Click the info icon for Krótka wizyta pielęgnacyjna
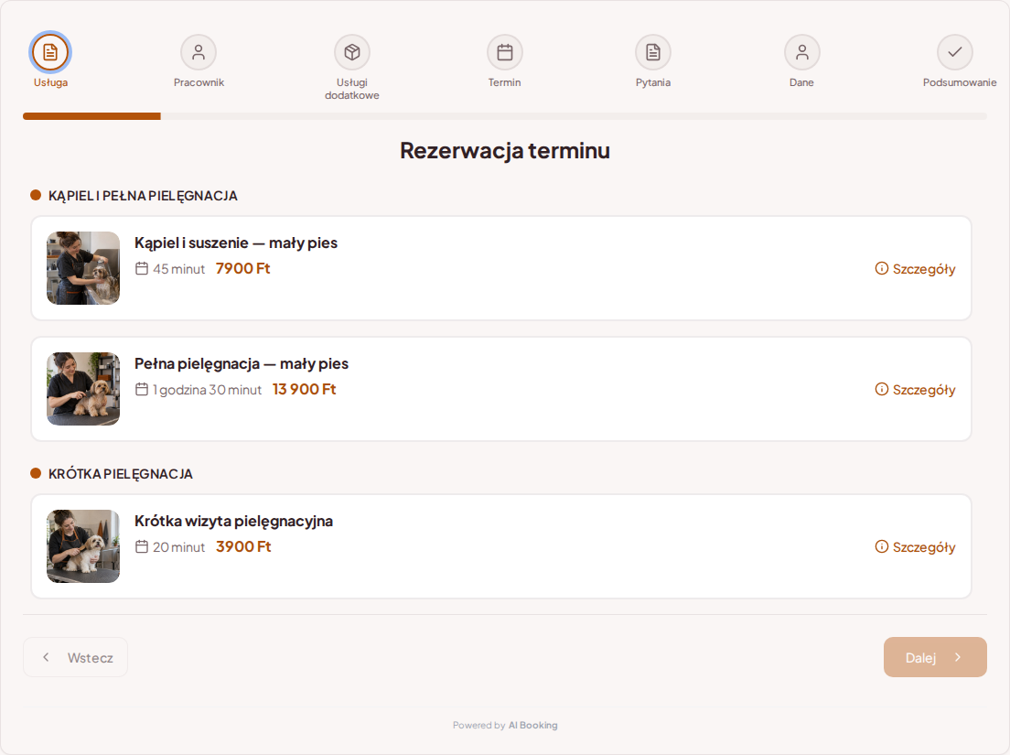 pyautogui.click(x=881, y=546)
